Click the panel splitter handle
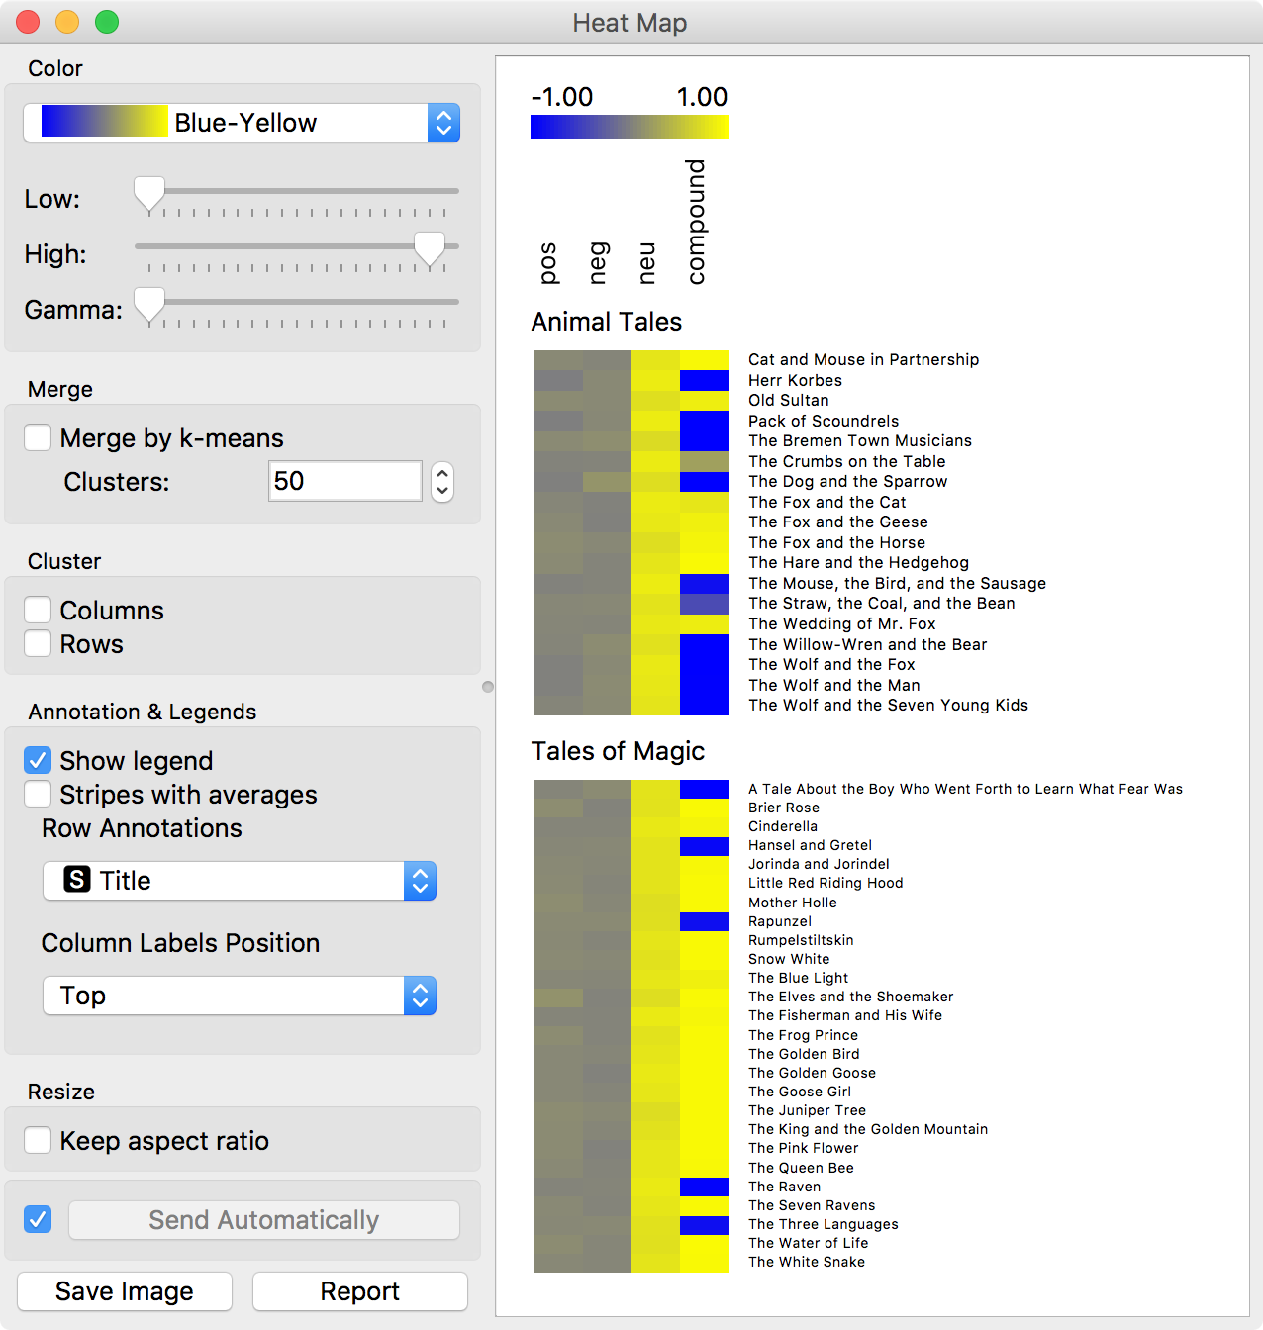 (488, 687)
